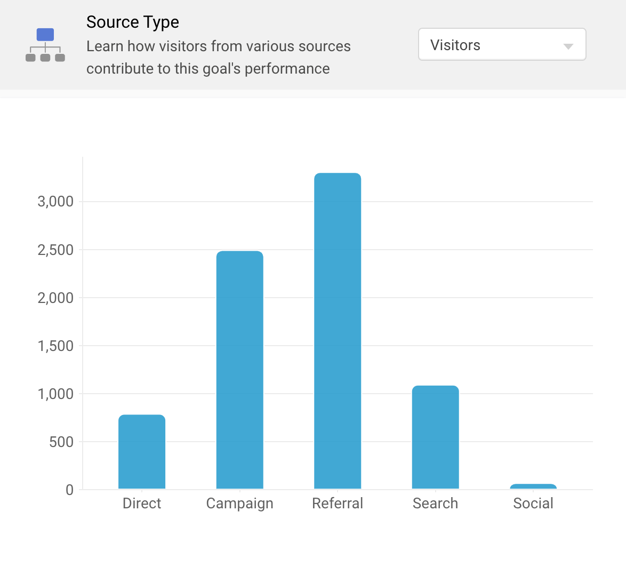This screenshot has height=575, width=626.
Task: Click the tallest Referral bar
Action: tap(338, 331)
